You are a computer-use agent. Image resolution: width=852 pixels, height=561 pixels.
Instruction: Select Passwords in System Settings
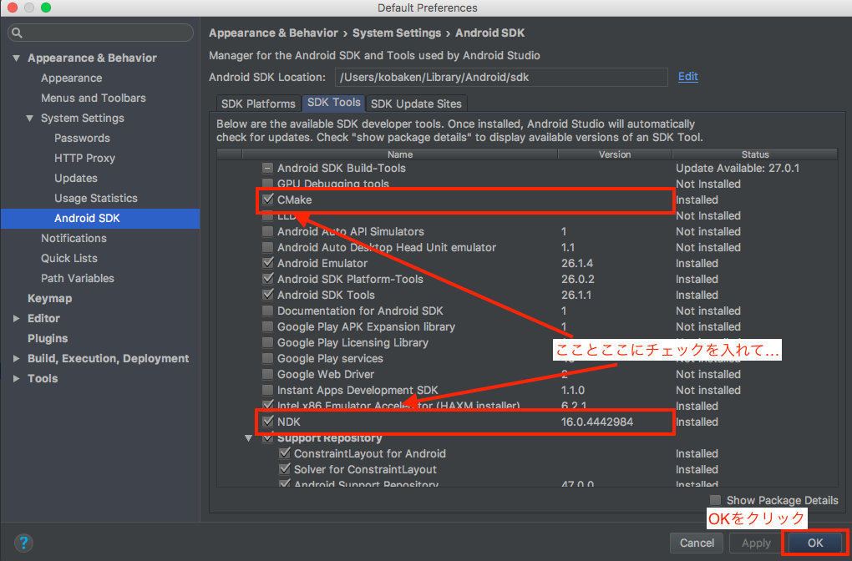click(82, 139)
